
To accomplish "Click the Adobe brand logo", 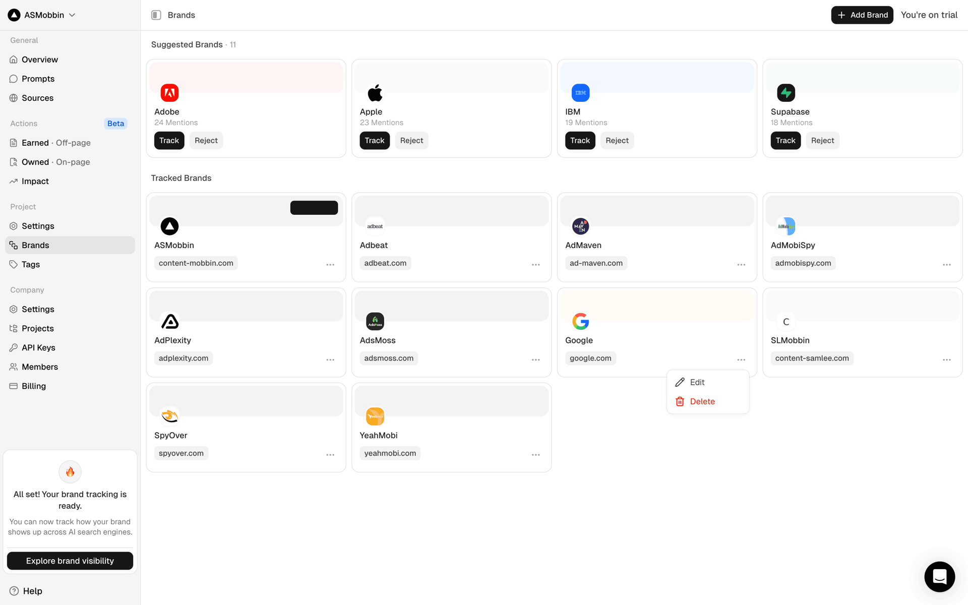I will pos(169,93).
